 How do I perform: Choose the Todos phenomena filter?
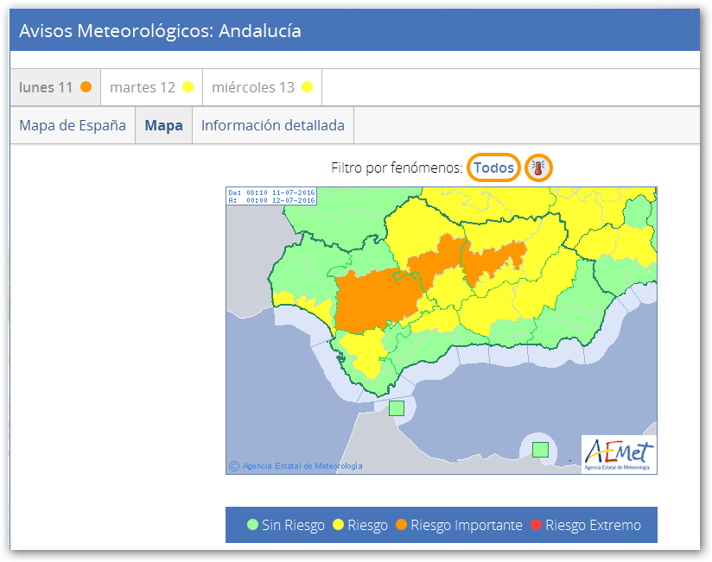493,167
